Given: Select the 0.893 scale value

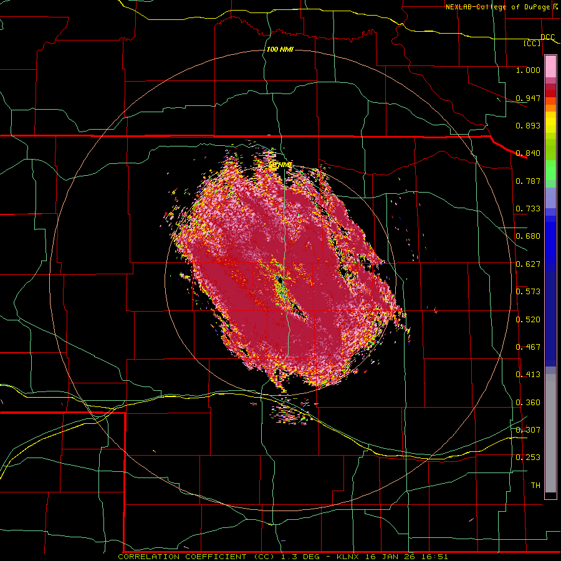Looking at the screenshot, I should [528, 125].
